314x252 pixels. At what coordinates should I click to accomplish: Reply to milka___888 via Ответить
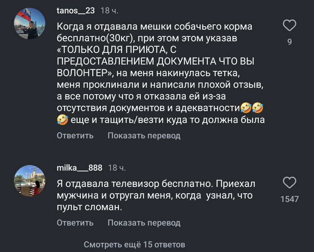[x=75, y=222]
